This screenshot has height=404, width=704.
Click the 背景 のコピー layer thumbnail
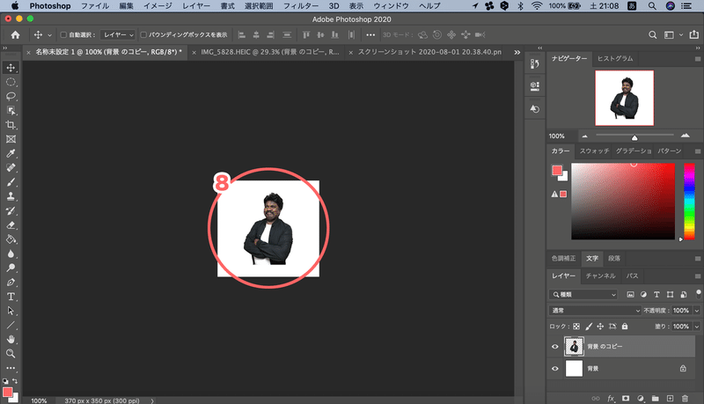click(x=574, y=347)
